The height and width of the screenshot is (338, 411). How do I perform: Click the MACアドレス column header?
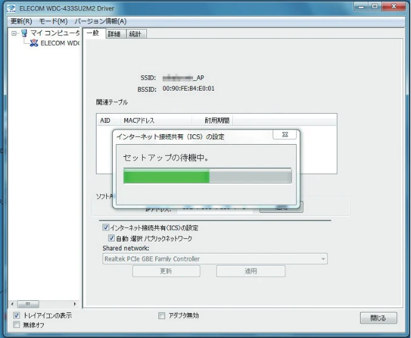pos(156,120)
